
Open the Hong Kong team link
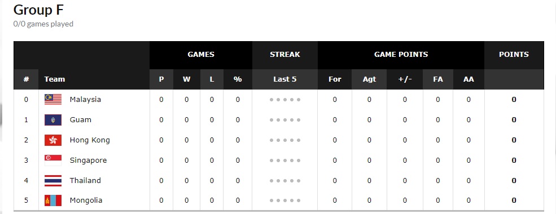90,140
